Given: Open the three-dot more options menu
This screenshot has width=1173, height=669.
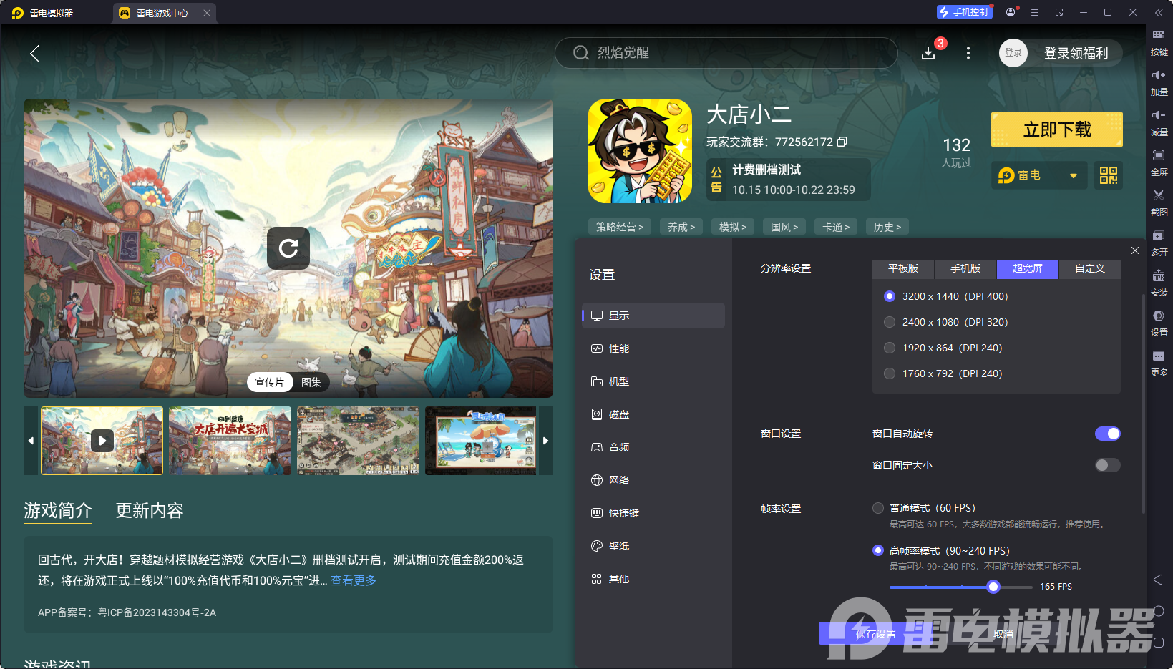Looking at the screenshot, I should coord(968,53).
